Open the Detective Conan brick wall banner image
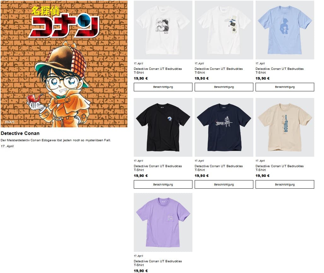 (64, 64)
